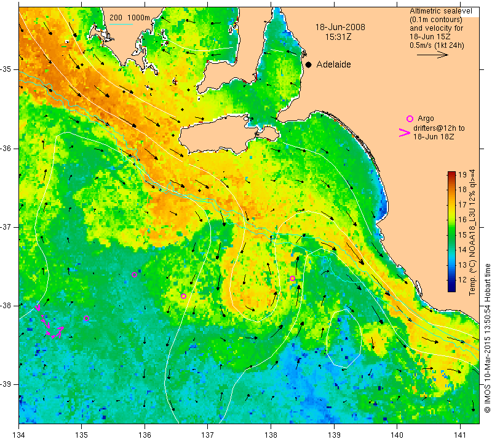Screen dimensions: 492x442
Task: Click the colorbar tick label 19
Action: tap(462, 175)
